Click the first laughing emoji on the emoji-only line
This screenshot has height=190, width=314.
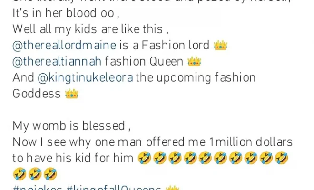(x=20, y=174)
